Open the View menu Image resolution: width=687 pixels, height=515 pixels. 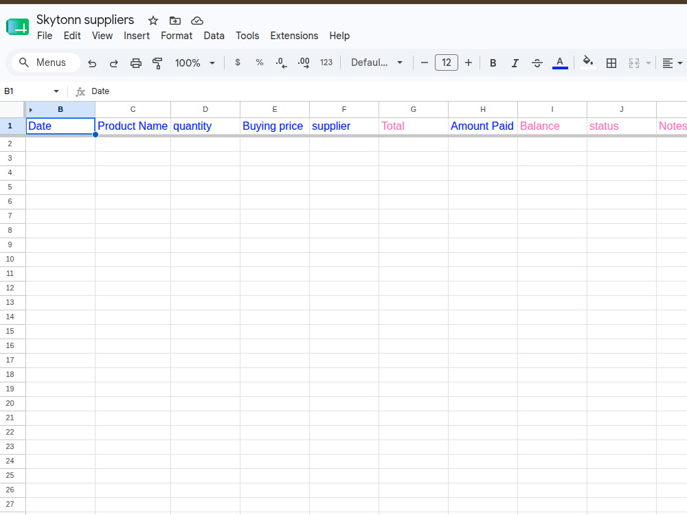(102, 36)
